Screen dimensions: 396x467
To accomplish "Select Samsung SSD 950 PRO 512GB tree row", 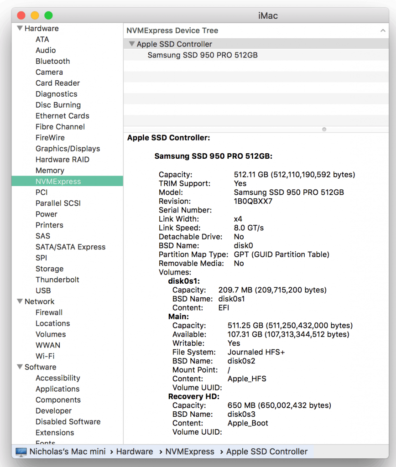I will 256,55.
